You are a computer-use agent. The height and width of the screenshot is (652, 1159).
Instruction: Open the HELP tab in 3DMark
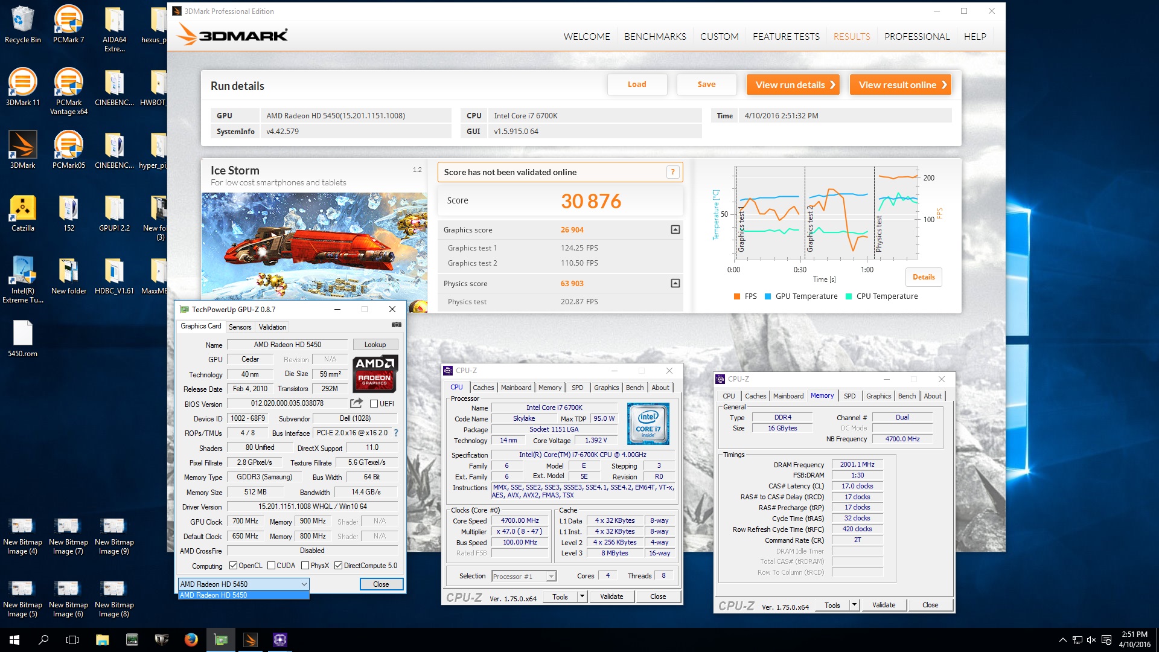click(975, 37)
